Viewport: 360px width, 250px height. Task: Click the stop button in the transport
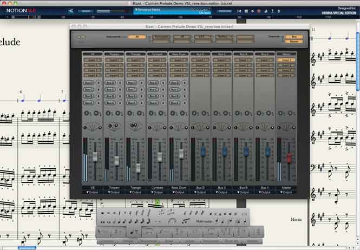point(246,11)
